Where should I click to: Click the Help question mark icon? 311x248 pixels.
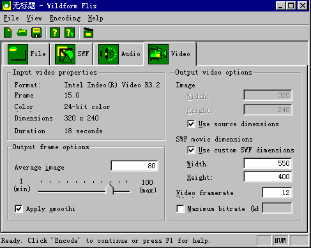coord(55,33)
